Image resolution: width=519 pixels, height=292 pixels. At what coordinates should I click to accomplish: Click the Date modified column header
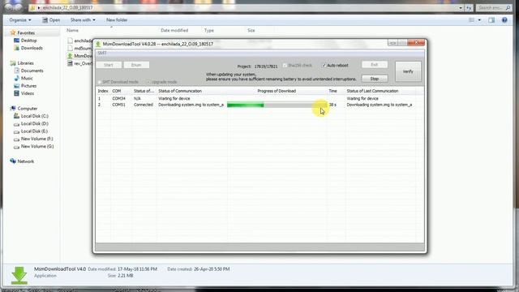pos(174,30)
